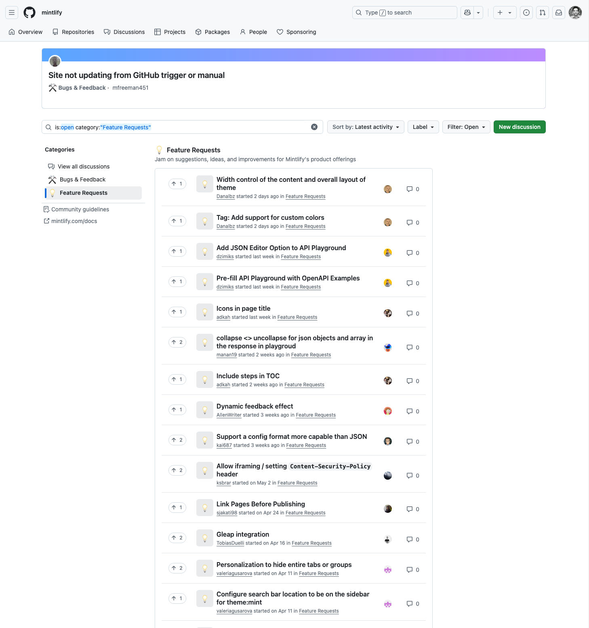
Task: Click lightbulb icon beside 'Include steps in TOC'
Action: [x=205, y=379]
